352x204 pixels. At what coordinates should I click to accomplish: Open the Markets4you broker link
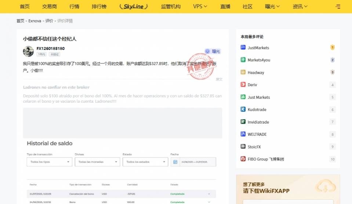(259, 60)
